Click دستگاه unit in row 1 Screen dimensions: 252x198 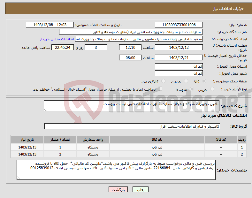[x=93, y=147]
